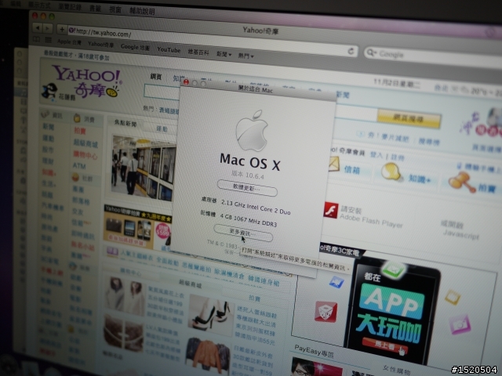Open the Yahoo!奇摩 bookmark in bookmarks bar

101,45
